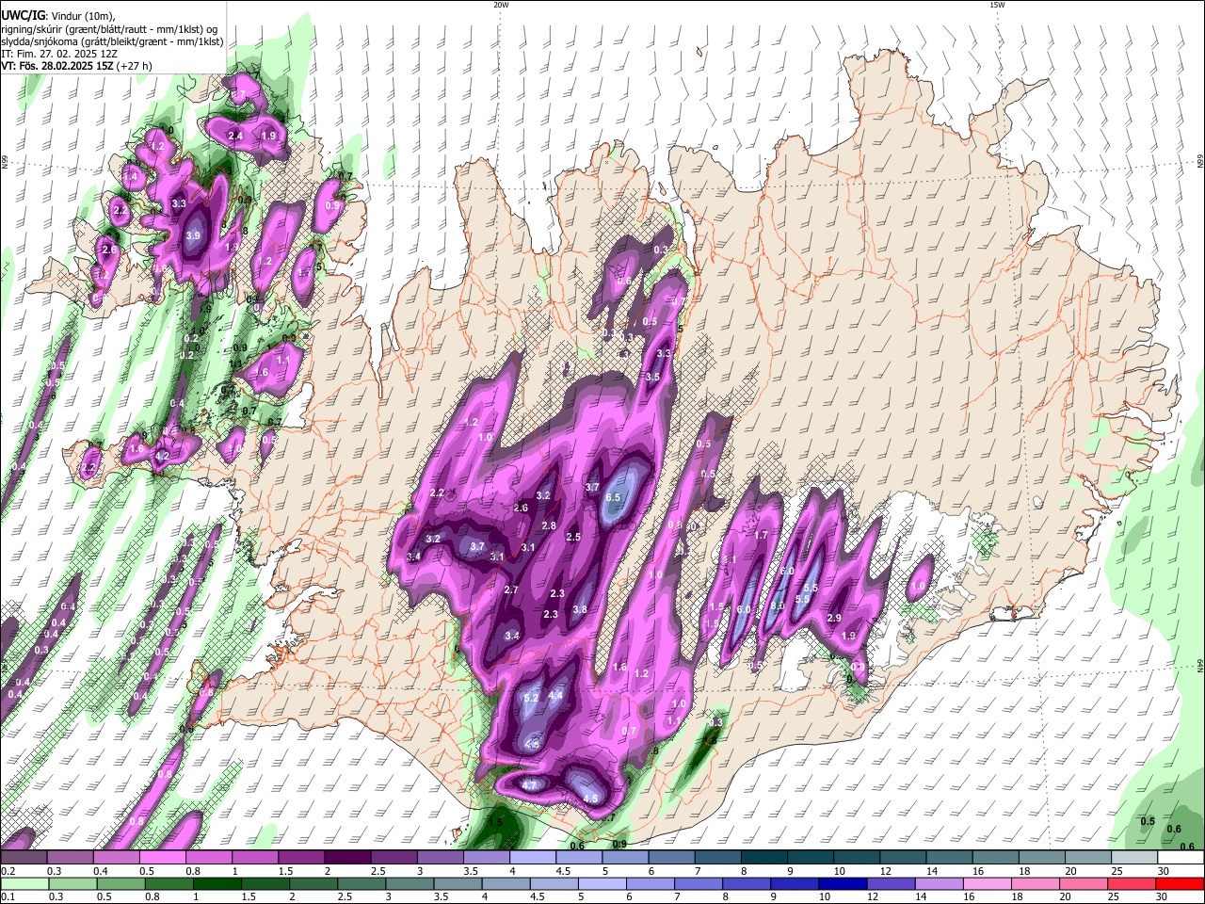Click the 2.4 precipitation value on the map
The image size is (1205, 904).
coord(235,137)
